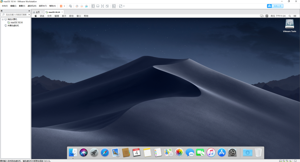Toggle the library sidebar view icon

(93, 6)
